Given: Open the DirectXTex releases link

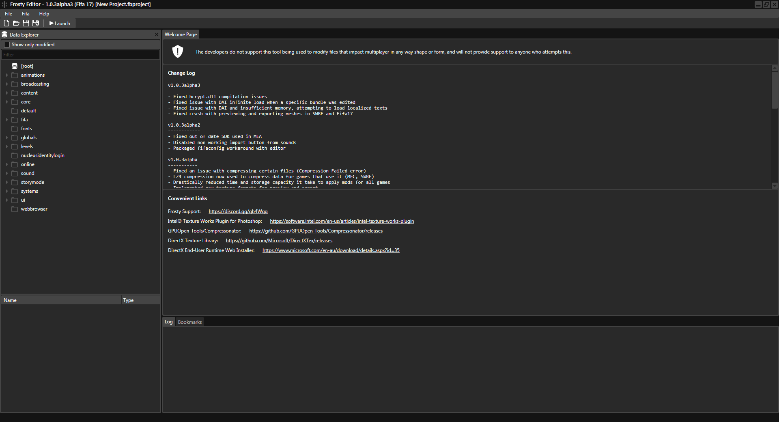Looking at the screenshot, I should pos(279,241).
